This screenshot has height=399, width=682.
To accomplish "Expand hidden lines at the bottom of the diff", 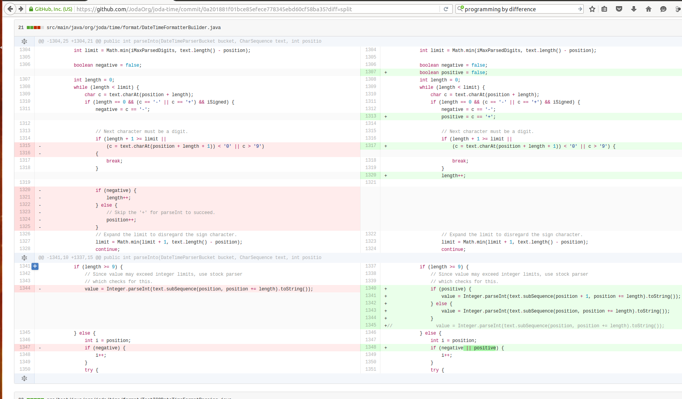I will coord(24,378).
